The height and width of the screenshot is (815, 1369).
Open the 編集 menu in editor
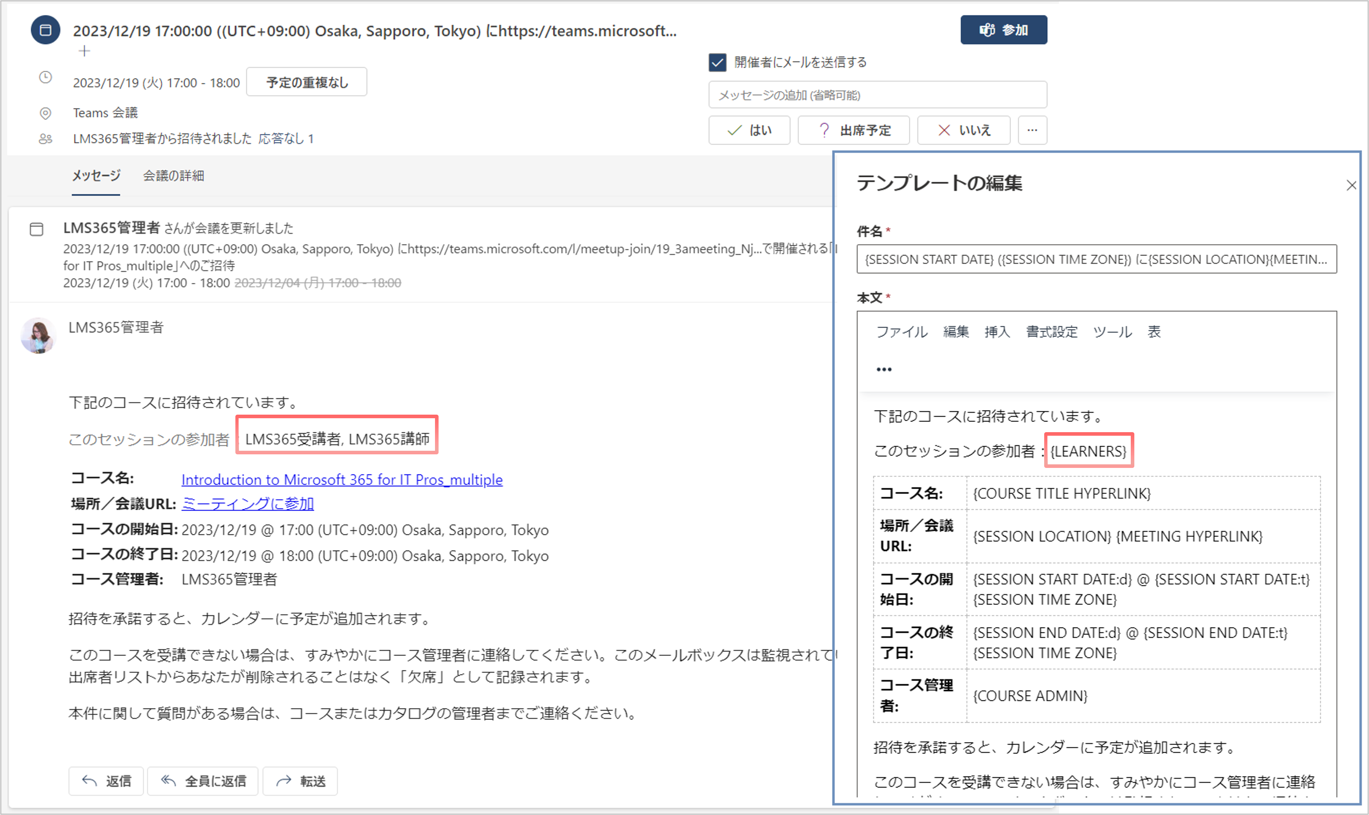click(x=956, y=332)
